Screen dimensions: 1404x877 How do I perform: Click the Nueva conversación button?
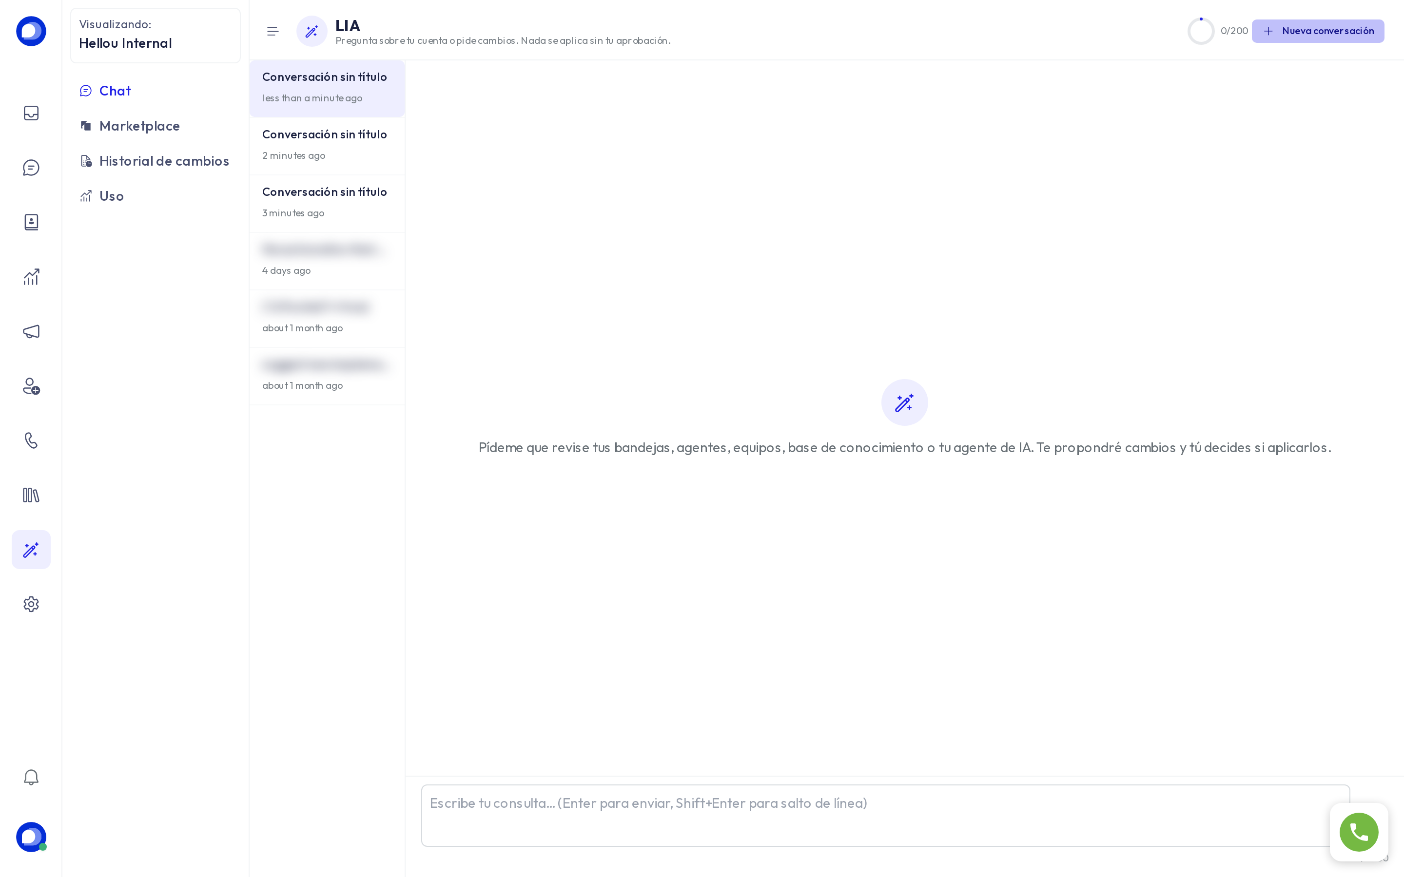pyautogui.click(x=1318, y=31)
